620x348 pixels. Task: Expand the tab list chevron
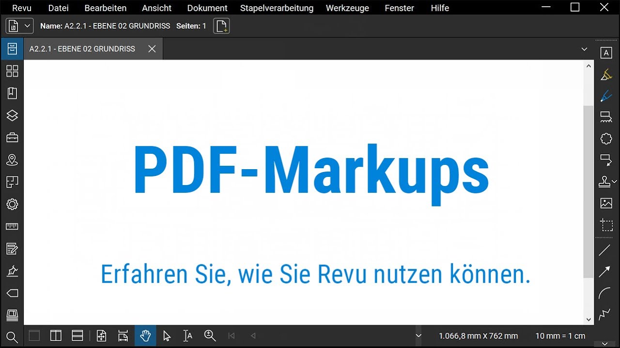584,49
